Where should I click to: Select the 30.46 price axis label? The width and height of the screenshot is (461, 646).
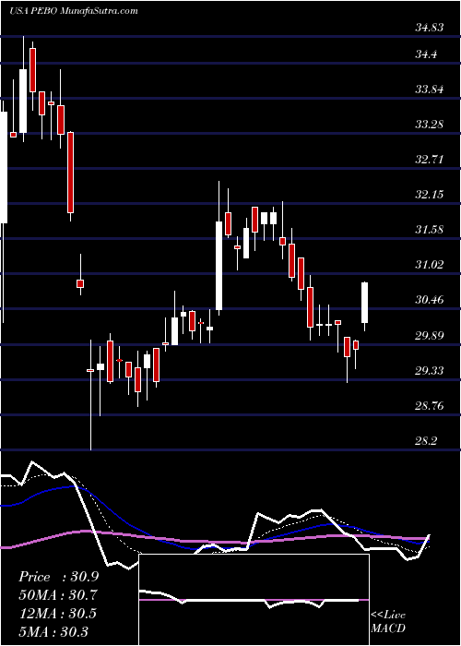(x=430, y=300)
